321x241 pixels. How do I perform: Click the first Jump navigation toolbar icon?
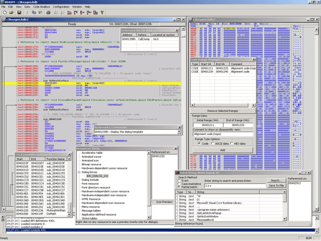click(x=56, y=12)
